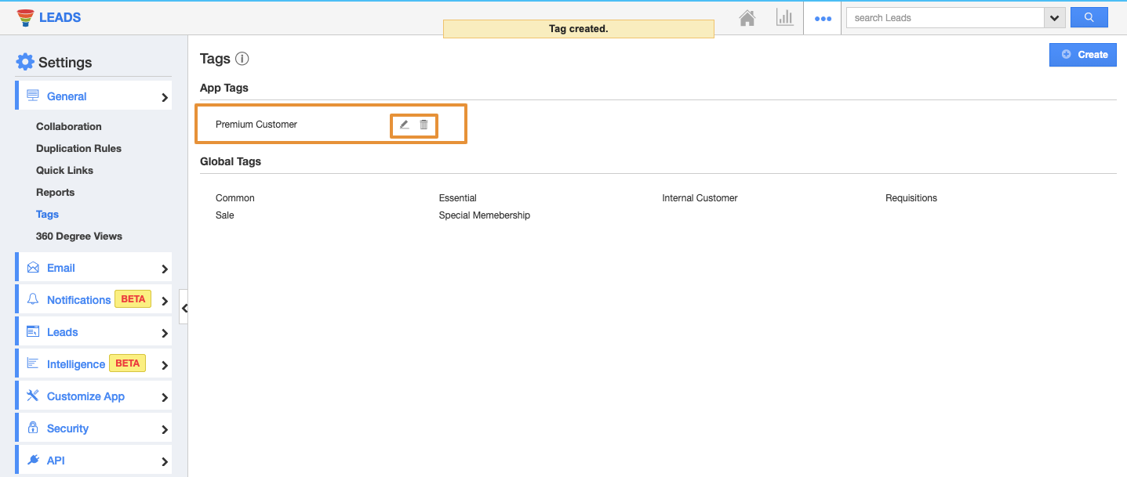The width and height of the screenshot is (1127, 477).
Task: Delete the Premium Customer tag via trash icon
Action: [424, 125]
